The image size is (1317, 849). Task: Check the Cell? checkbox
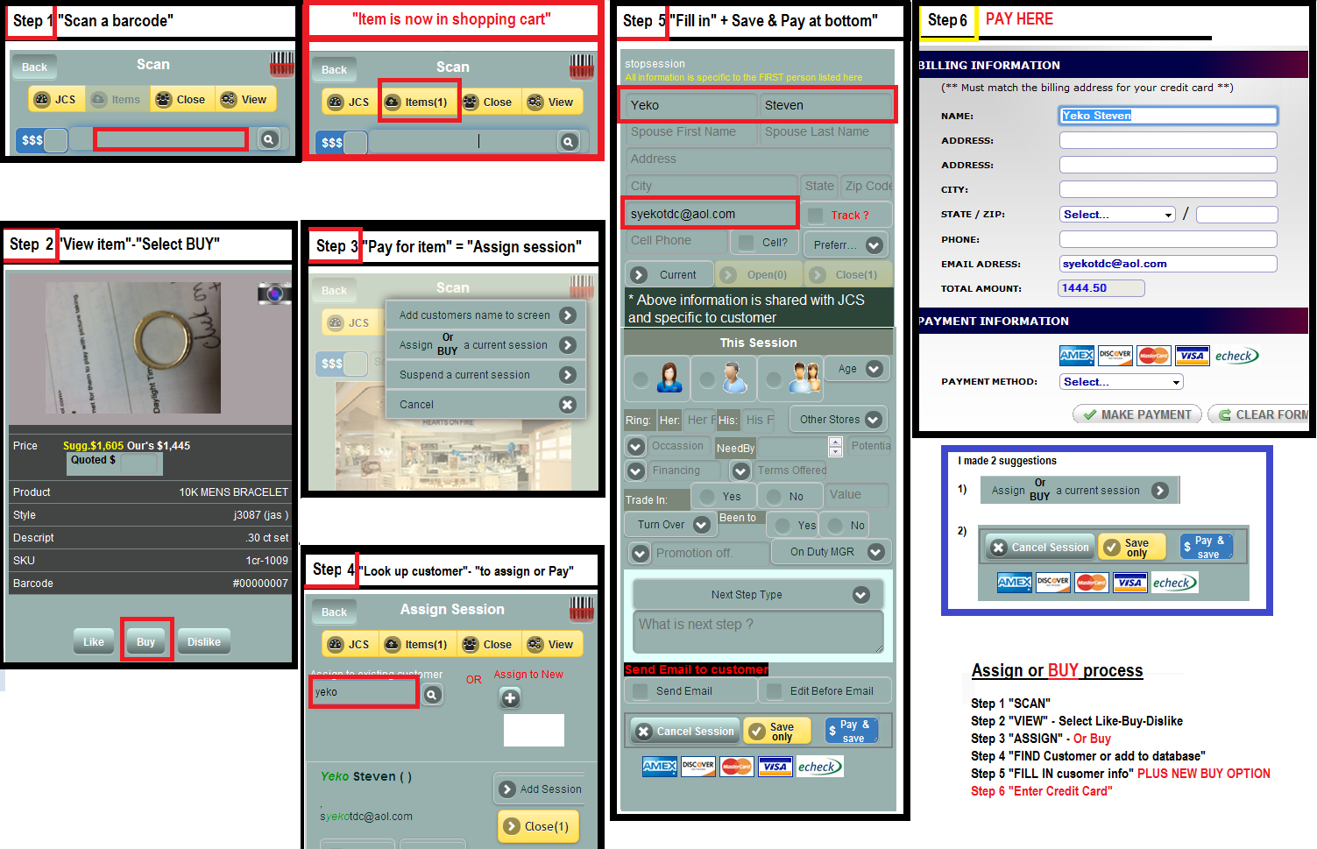[747, 242]
